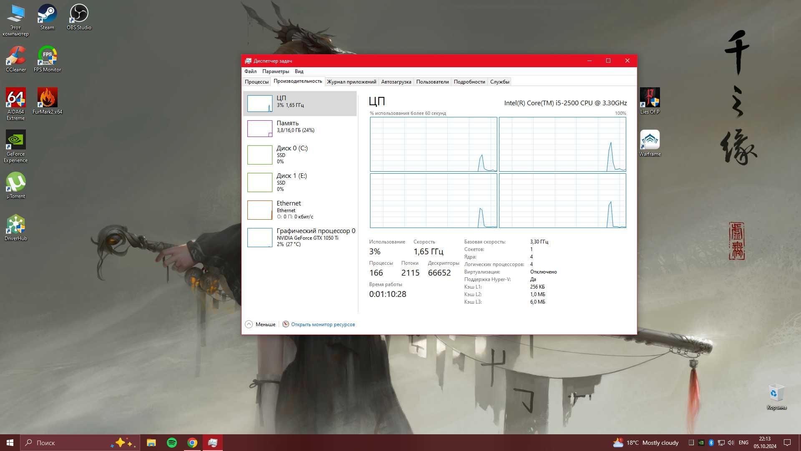801x451 pixels.
Task: Click the Логических процессоров label
Action: (x=494, y=264)
